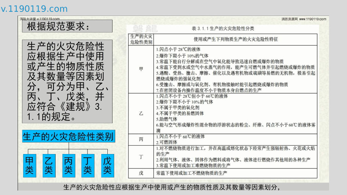This screenshot has width=347, height=195.
Task: Select the 根据规范要求 heading box
Action: click(x=67, y=26)
